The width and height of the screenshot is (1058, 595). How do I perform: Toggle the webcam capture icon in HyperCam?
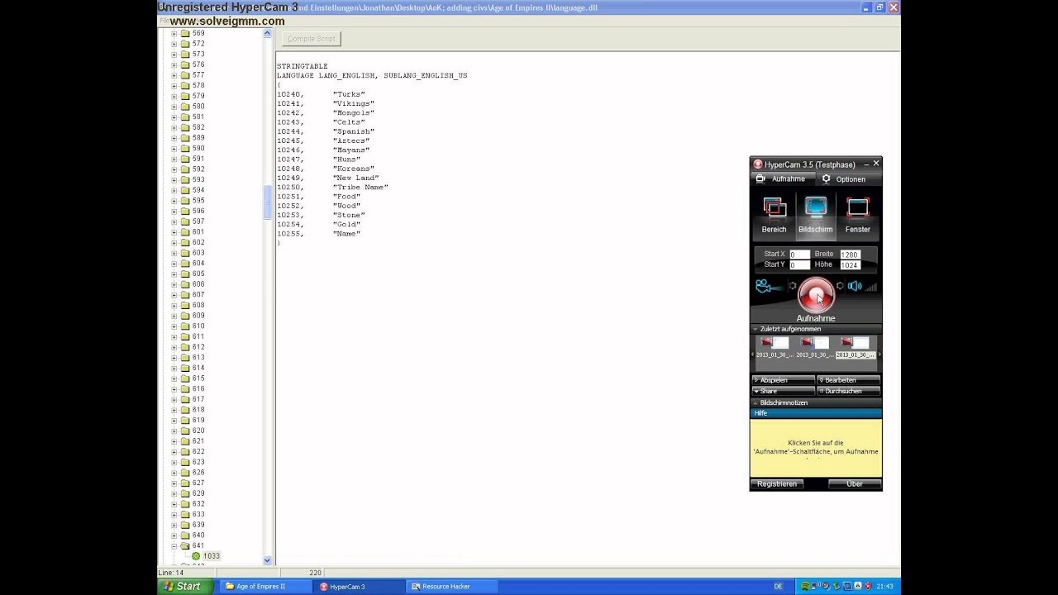(768, 287)
